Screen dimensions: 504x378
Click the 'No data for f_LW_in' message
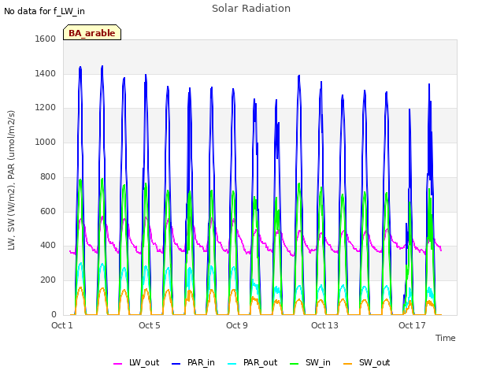[44, 12]
